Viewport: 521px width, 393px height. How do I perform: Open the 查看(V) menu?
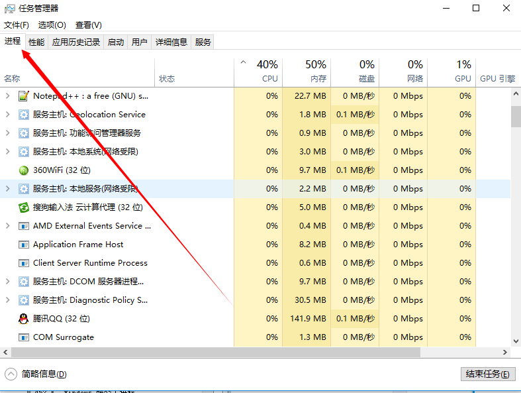point(89,25)
